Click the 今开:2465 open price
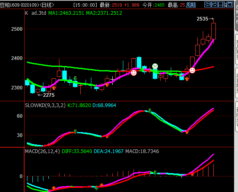This screenshot has width=238, height=192. 154,5
